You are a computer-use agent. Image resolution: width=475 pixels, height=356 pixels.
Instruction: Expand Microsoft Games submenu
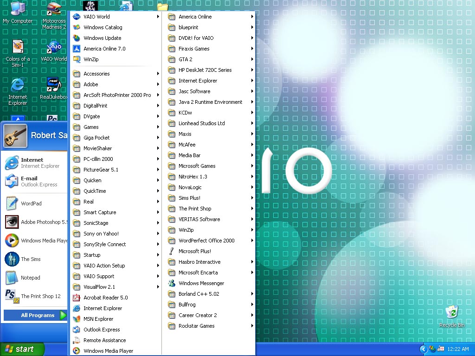pos(210,166)
